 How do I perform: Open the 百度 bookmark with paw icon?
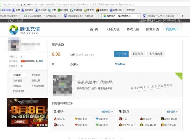pyautogui.click(x=16, y=10)
